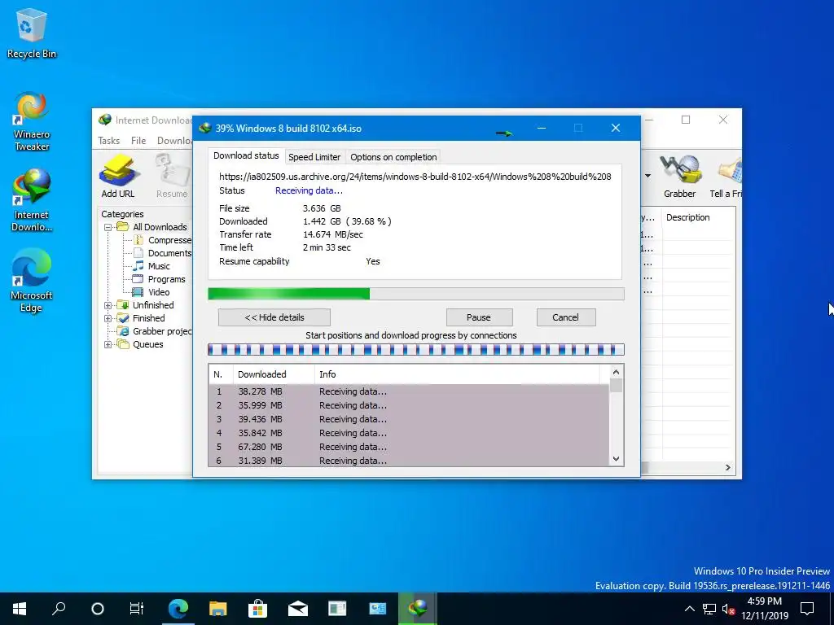Click the muted volume tray icon
The width and height of the screenshot is (834, 625).
coord(729,609)
